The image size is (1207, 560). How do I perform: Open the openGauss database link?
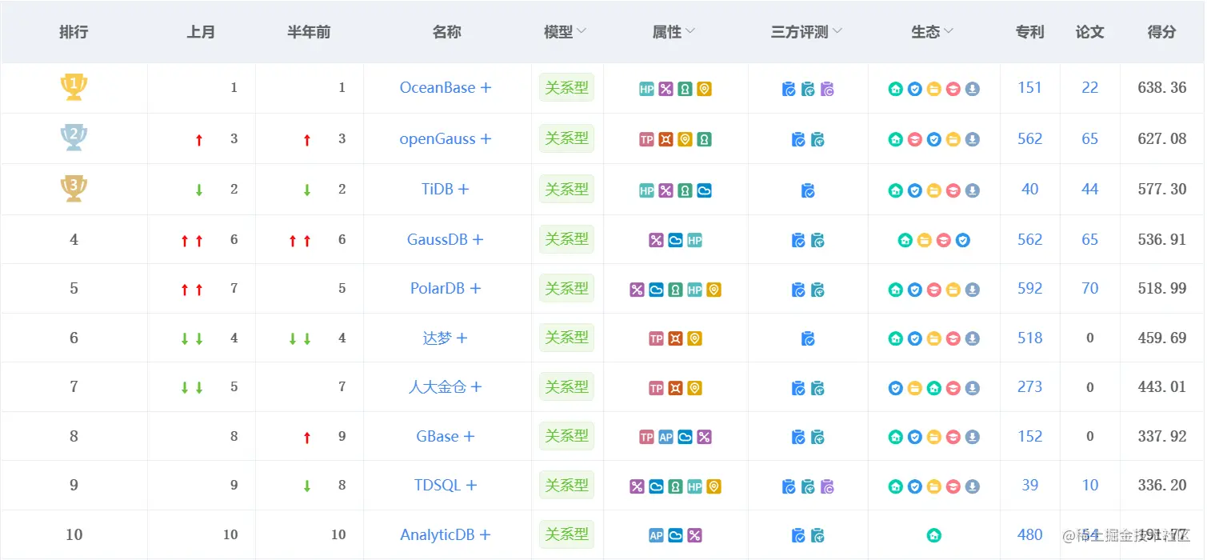click(x=438, y=139)
